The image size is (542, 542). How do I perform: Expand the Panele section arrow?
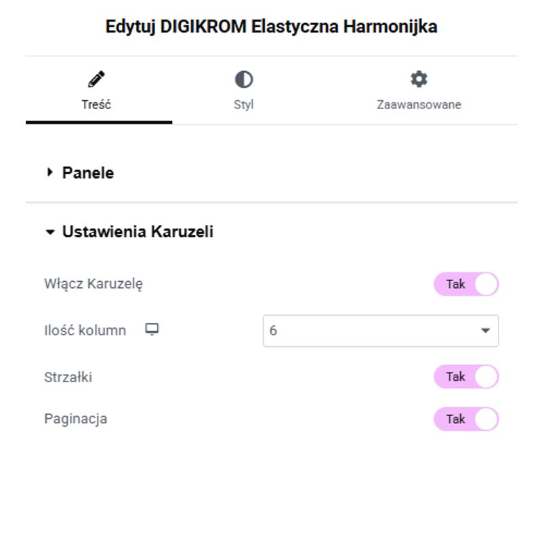coord(49,173)
